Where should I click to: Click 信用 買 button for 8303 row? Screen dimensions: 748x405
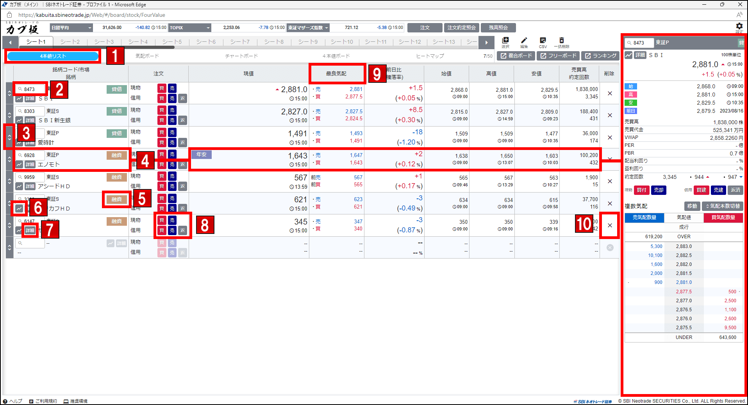(162, 120)
